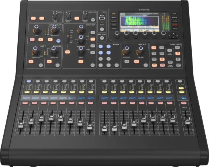Toggle the lit Main Stereo button
The height and width of the screenshot is (167, 209).
(x=137, y=62)
